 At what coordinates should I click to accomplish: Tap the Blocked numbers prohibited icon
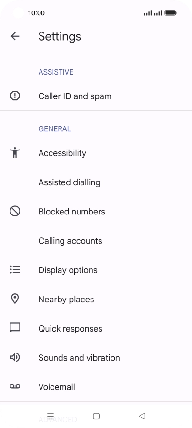point(15,211)
